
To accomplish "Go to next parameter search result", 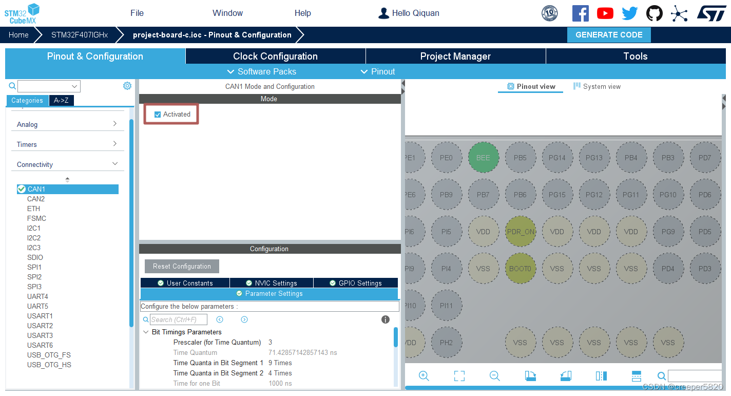I will 244,319.
